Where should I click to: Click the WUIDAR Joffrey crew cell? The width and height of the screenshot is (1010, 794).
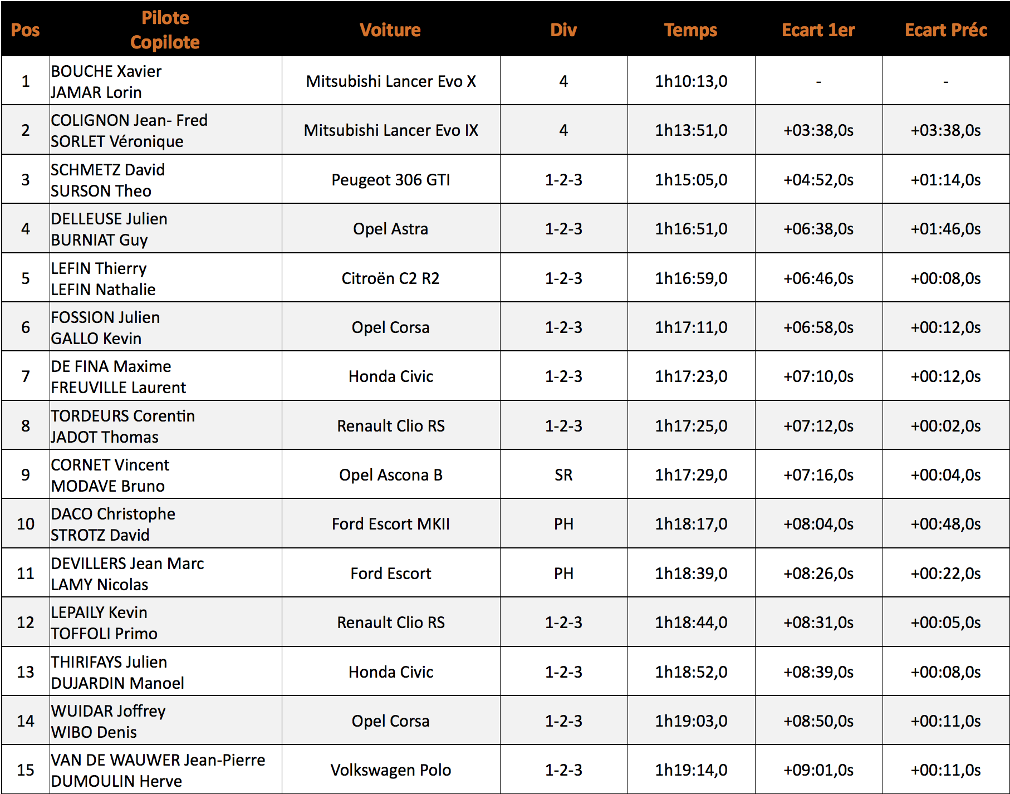click(x=165, y=721)
